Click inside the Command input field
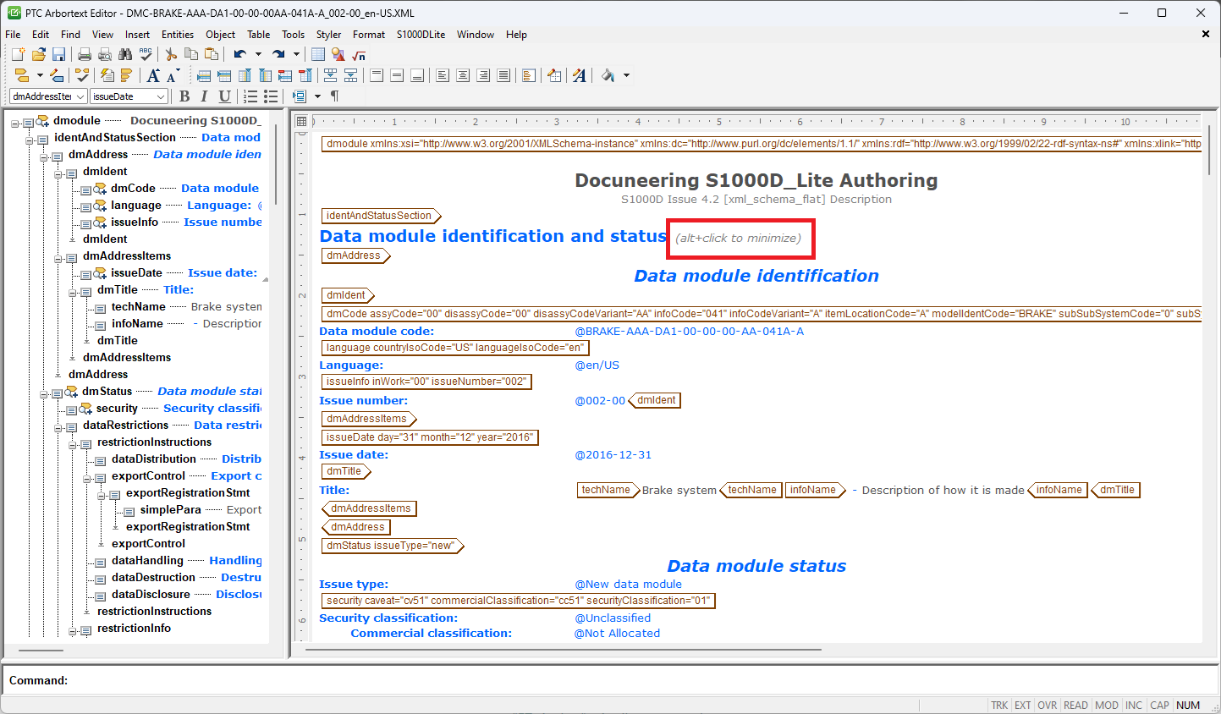This screenshot has width=1221, height=714. pos(592,680)
